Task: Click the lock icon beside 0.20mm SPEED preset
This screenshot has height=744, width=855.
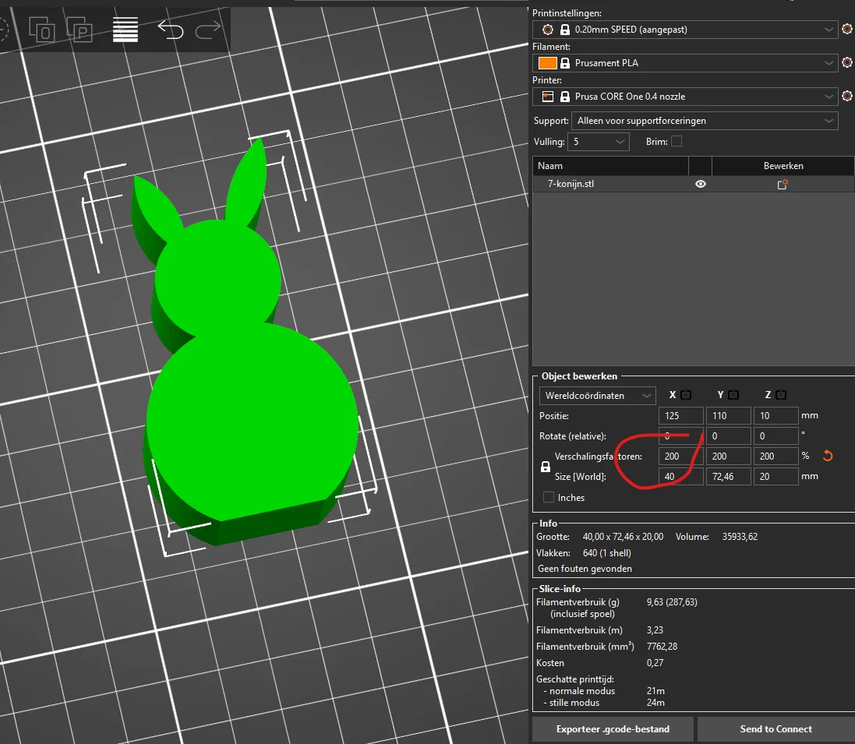Action: pyautogui.click(x=565, y=30)
